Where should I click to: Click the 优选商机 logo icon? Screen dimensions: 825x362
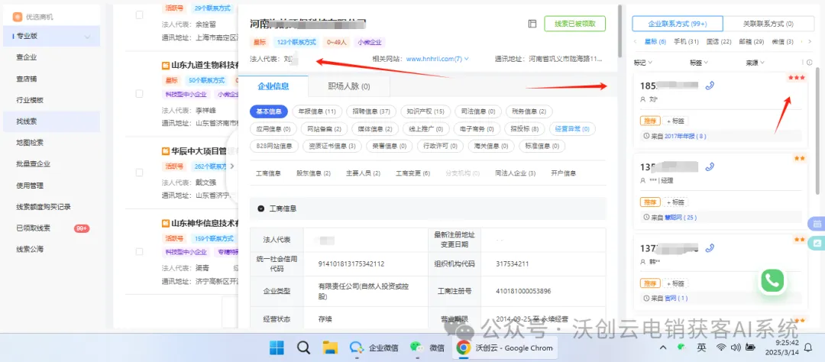coord(17,17)
